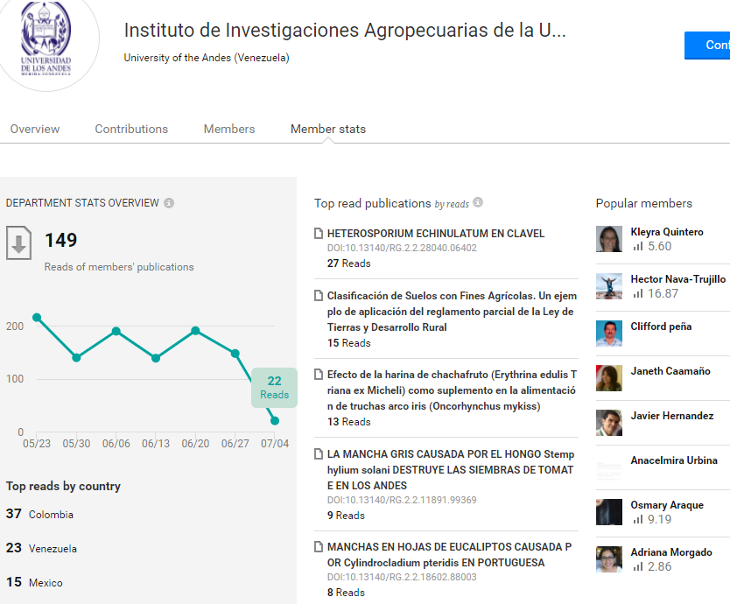Screen dimensions: 730x604
Task: Open Adriana Morgado's profile name
Action: (670, 552)
